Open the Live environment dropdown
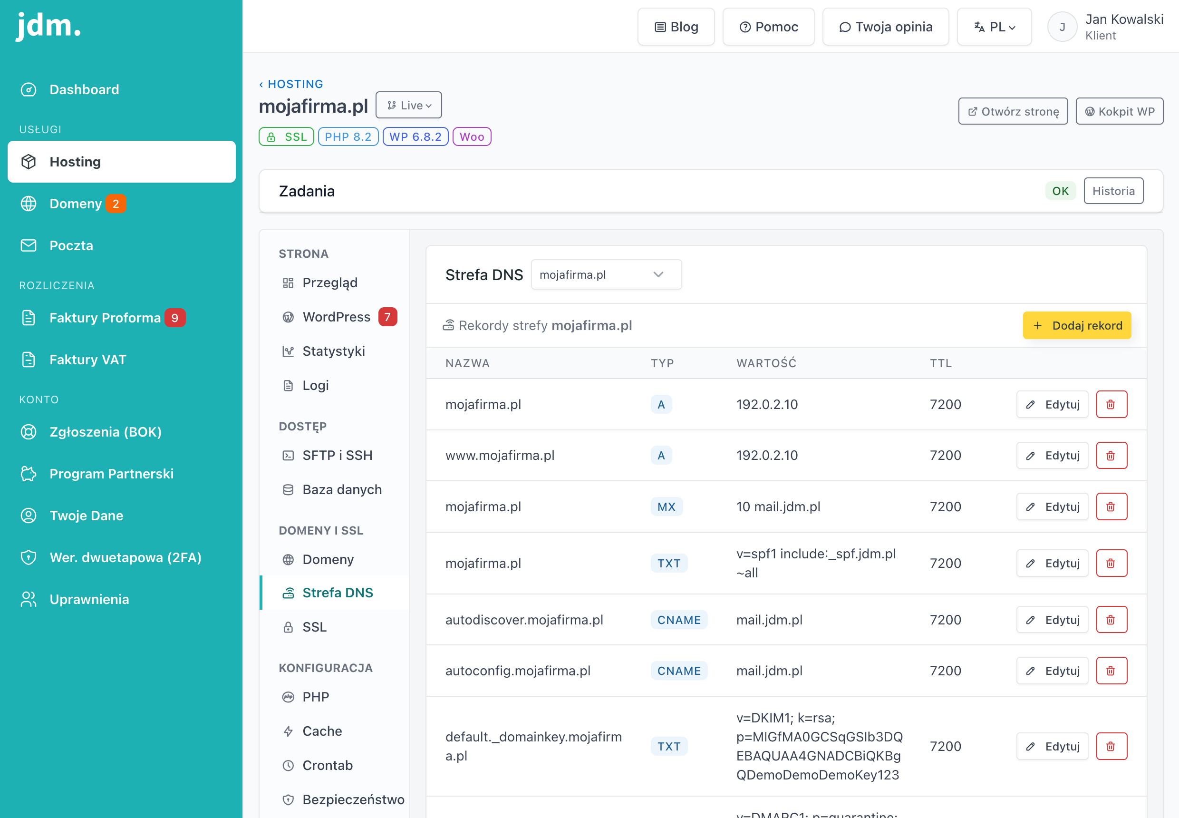 [408, 105]
